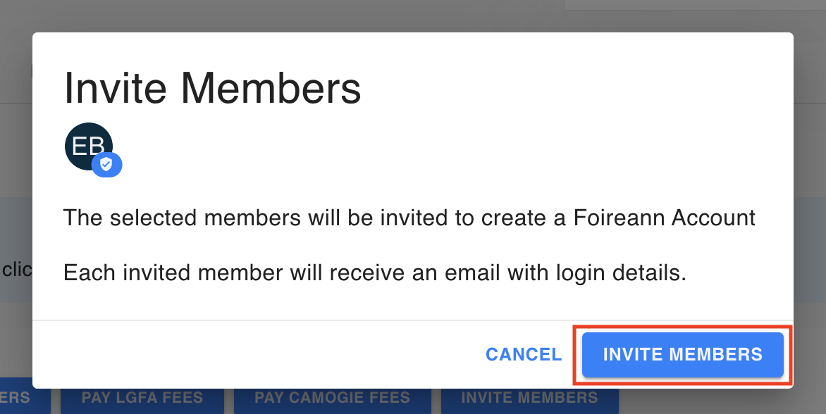Click PAY LGFA FEES at the bottom
The height and width of the screenshot is (414, 826).
pos(142,398)
